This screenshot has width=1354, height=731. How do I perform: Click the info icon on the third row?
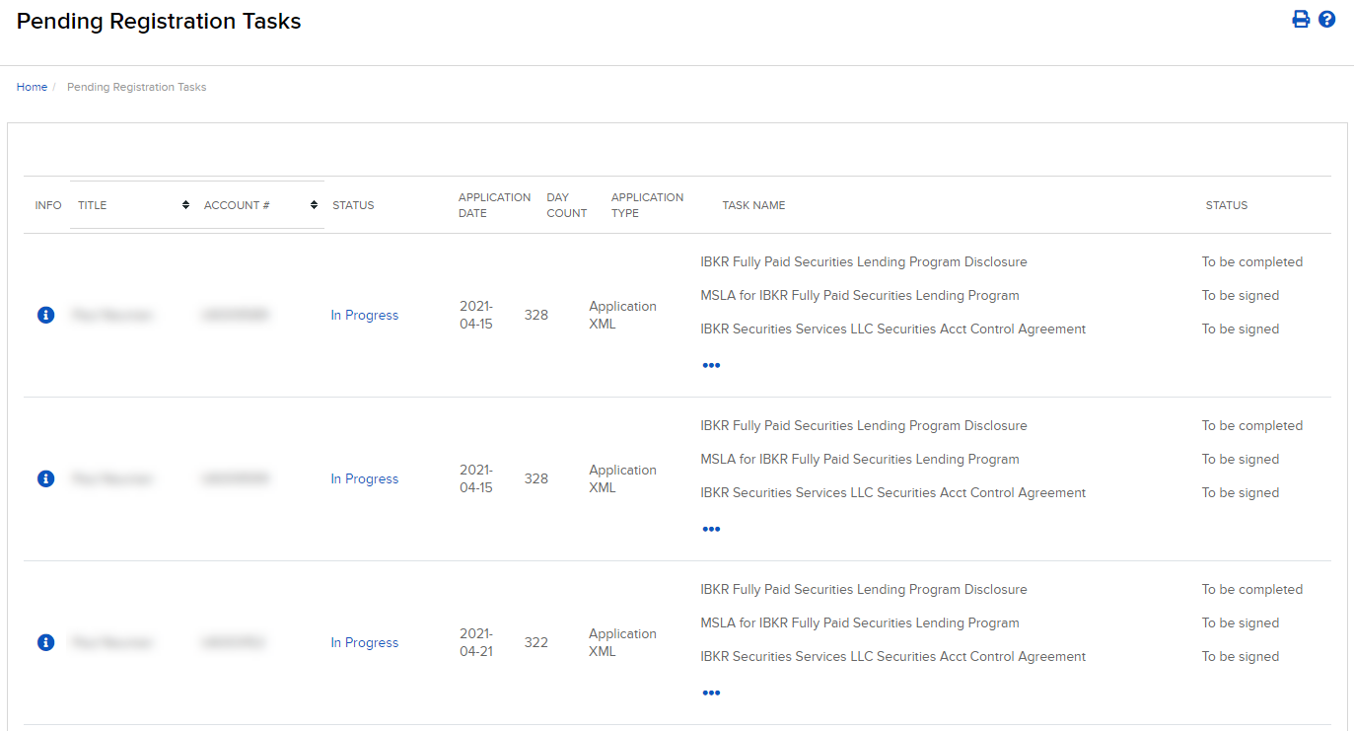pos(45,642)
